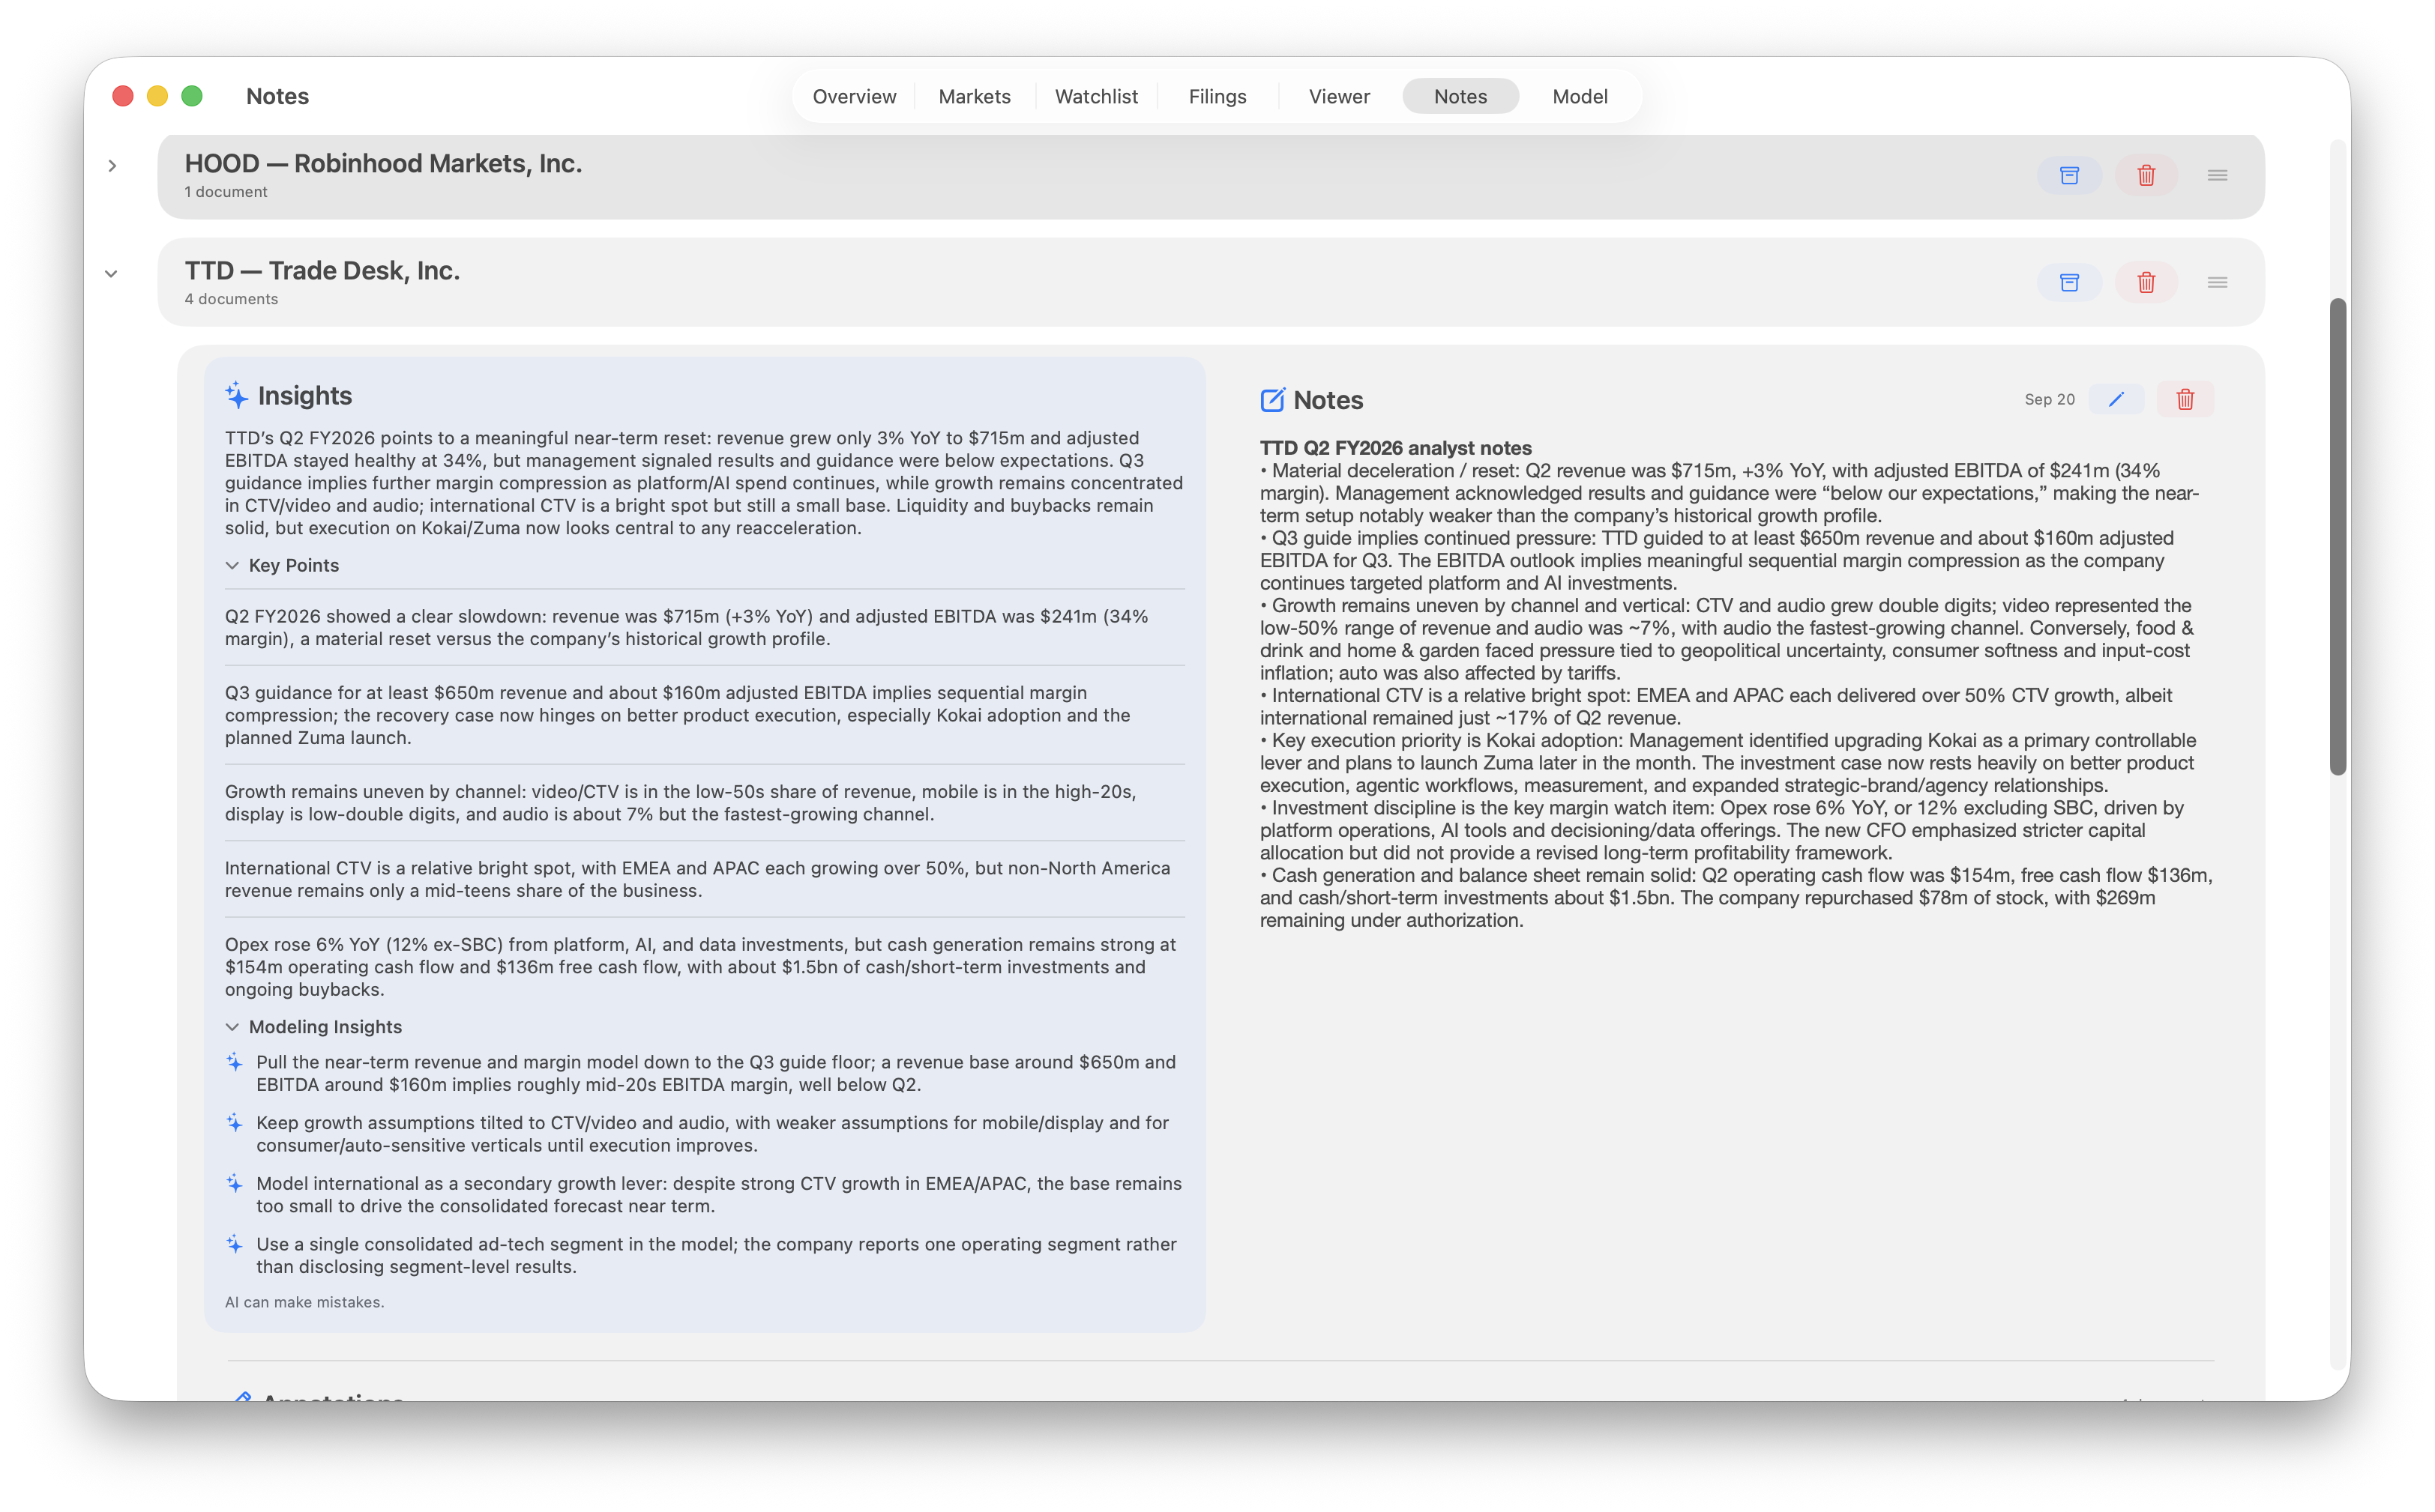Image resolution: width=2435 pixels, height=1512 pixels.
Task: Go to the Viewer tab
Action: [x=1338, y=96]
